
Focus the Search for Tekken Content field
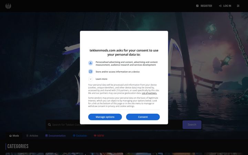tap(114, 125)
